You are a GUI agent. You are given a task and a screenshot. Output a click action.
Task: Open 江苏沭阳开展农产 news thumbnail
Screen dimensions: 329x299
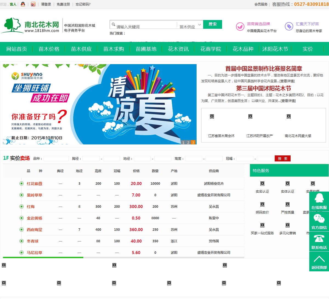click(250, 116)
